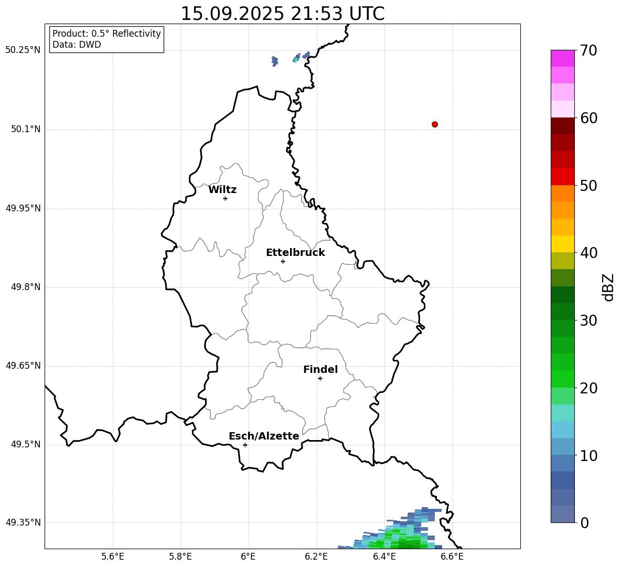Click the yellow colorbar segment at 40

pos(563,244)
